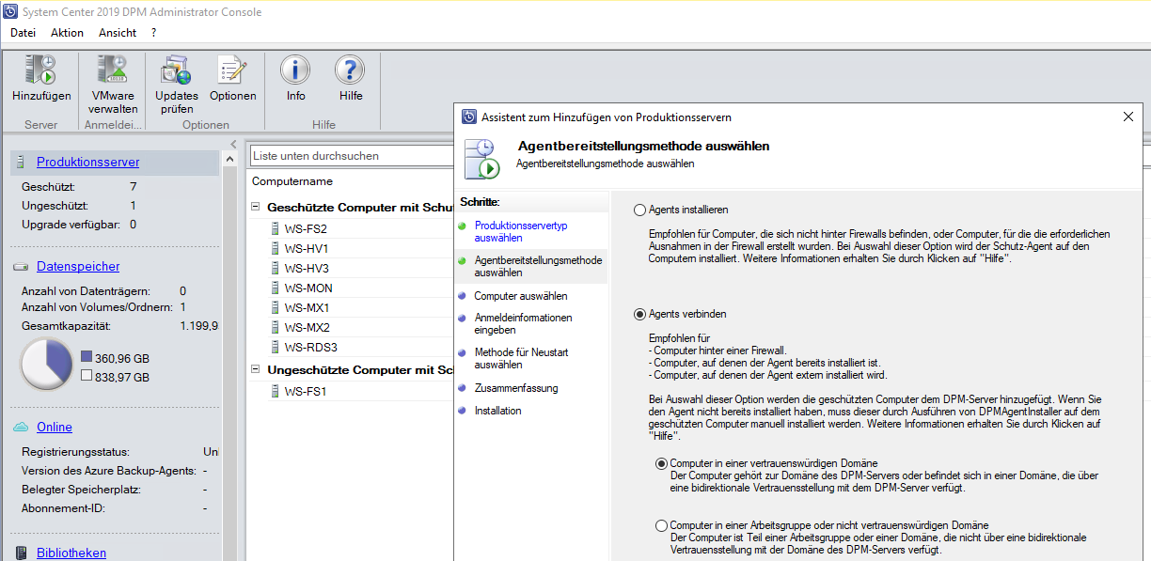Click the cloud icon beside Online
The image size is (1151, 561).
[21, 427]
